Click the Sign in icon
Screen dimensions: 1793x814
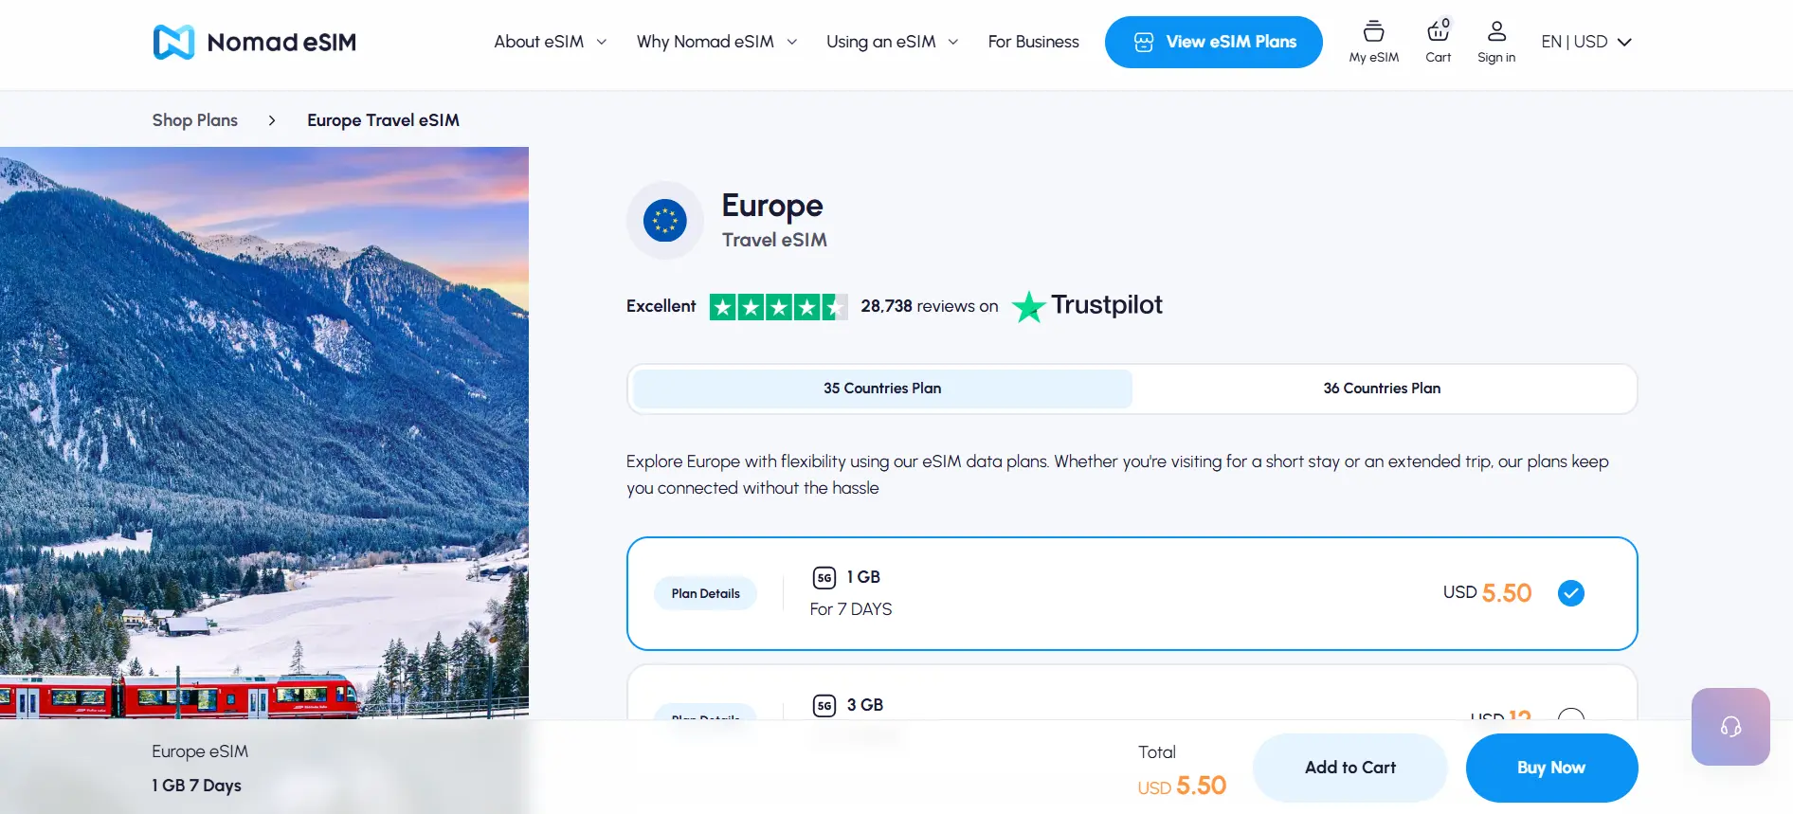click(x=1495, y=31)
